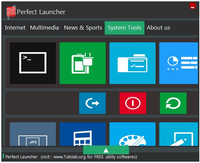Open the notepad pencil tile
Viewport: 200px width, 163px height.
pos(178,134)
